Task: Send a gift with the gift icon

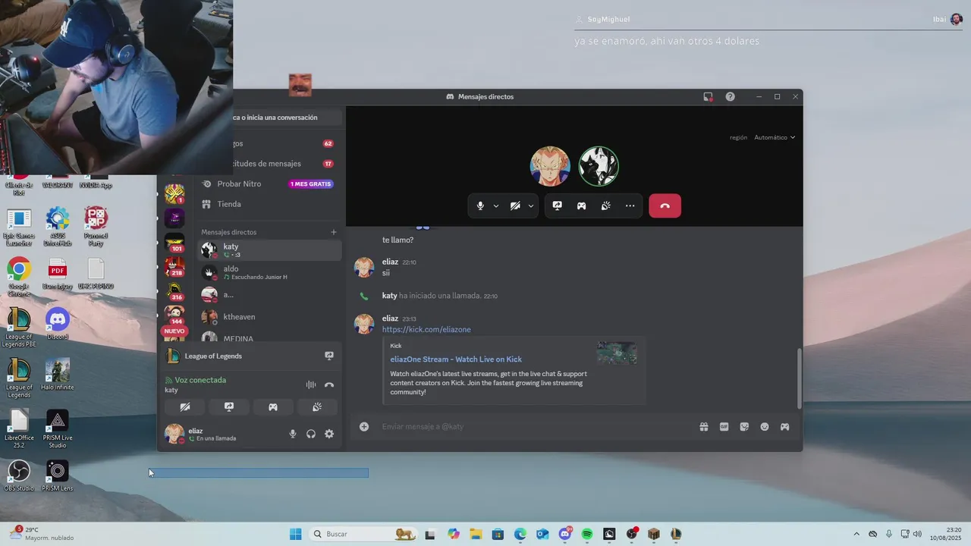Action: coord(704,427)
